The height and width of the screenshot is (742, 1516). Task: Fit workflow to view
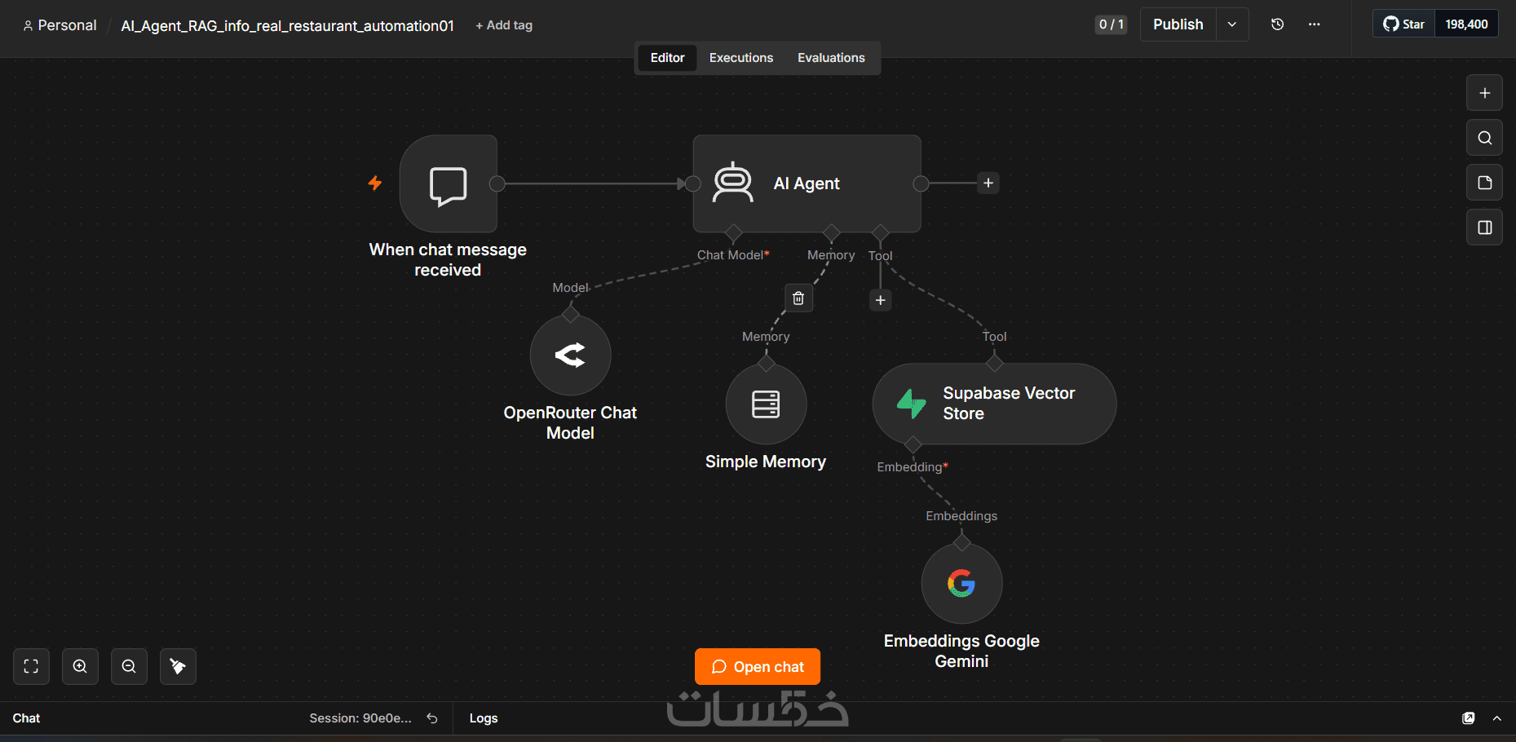click(31, 666)
